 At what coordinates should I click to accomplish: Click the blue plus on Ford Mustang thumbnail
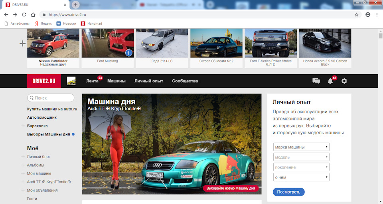[x=129, y=53]
